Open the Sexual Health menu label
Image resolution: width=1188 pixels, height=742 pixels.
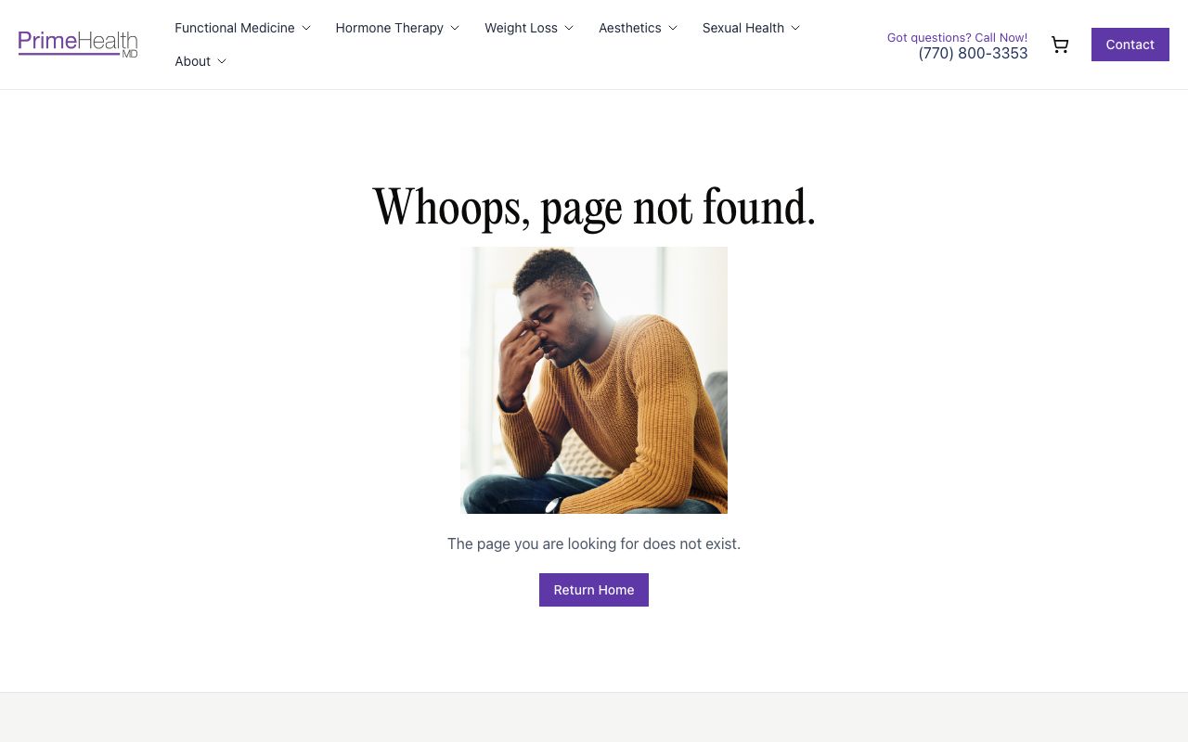point(743,28)
